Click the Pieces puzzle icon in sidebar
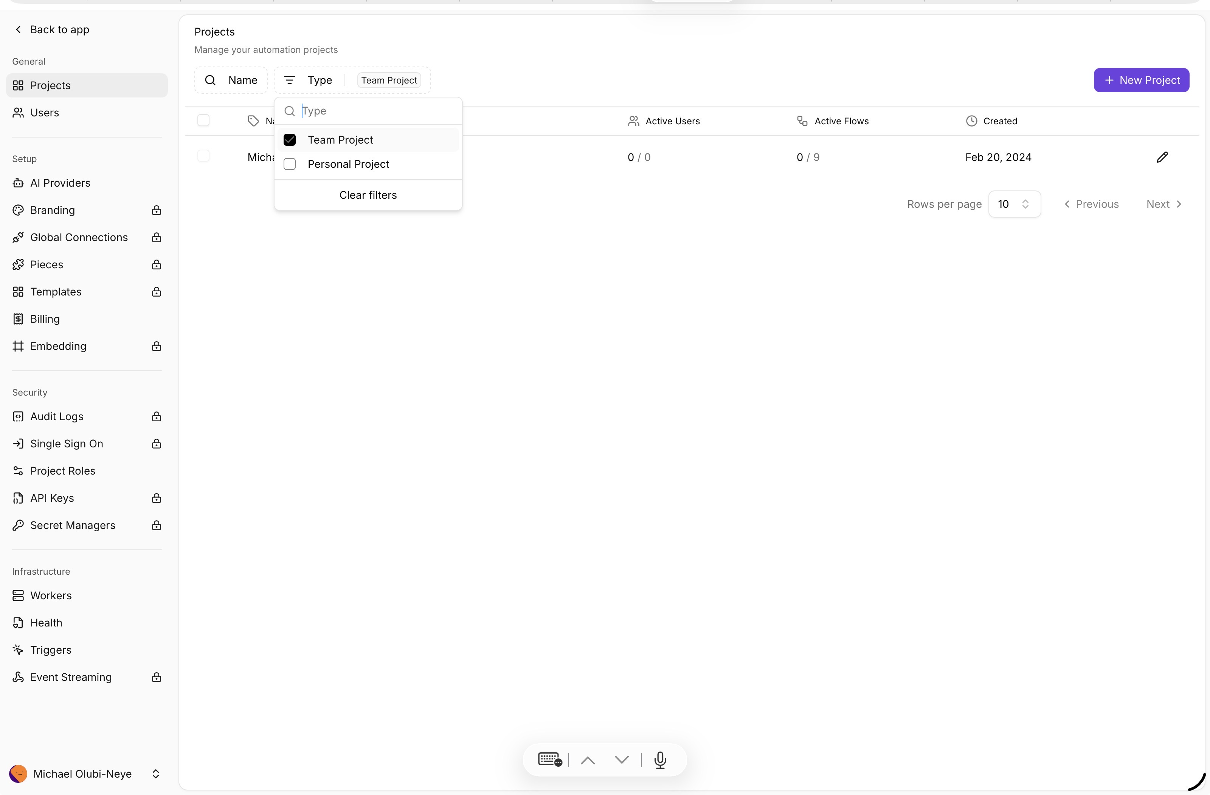 [x=18, y=264]
